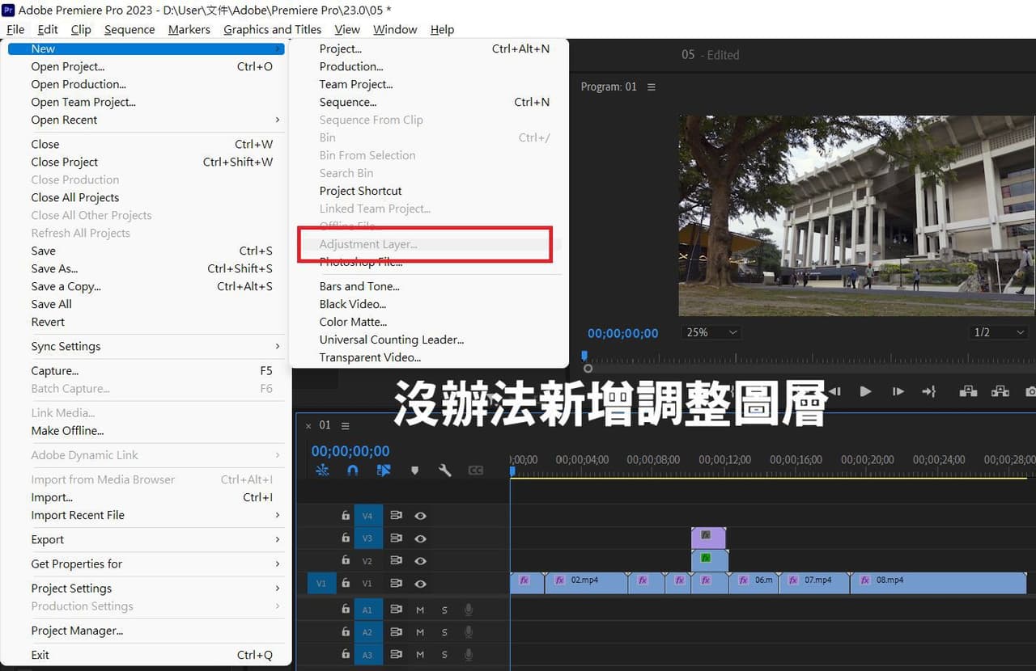Open the Program monitor panel menu icon
This screenshot has width=1036, height=671.
click(652, 87)
